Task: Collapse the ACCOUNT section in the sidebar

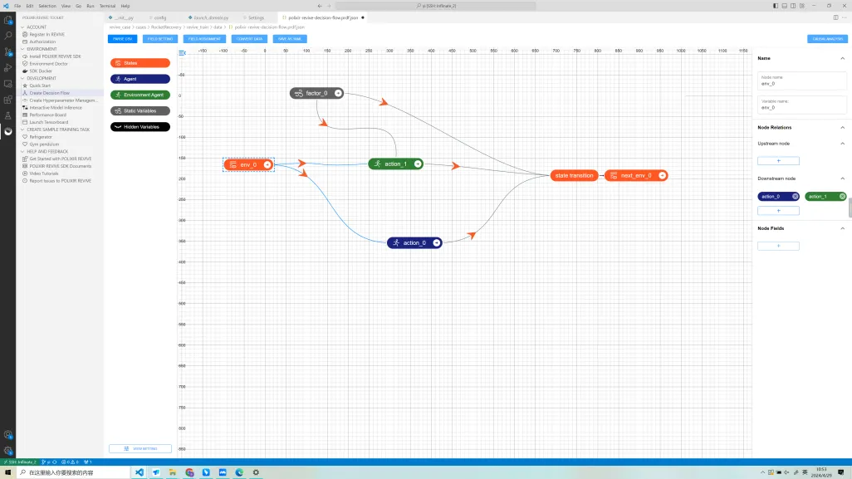Action: (x=22, y=27)
